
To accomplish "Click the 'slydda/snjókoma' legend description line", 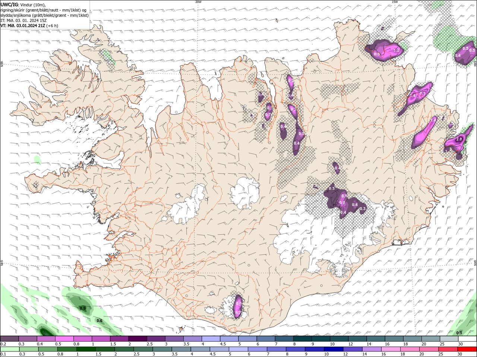I will coord(45,15).
